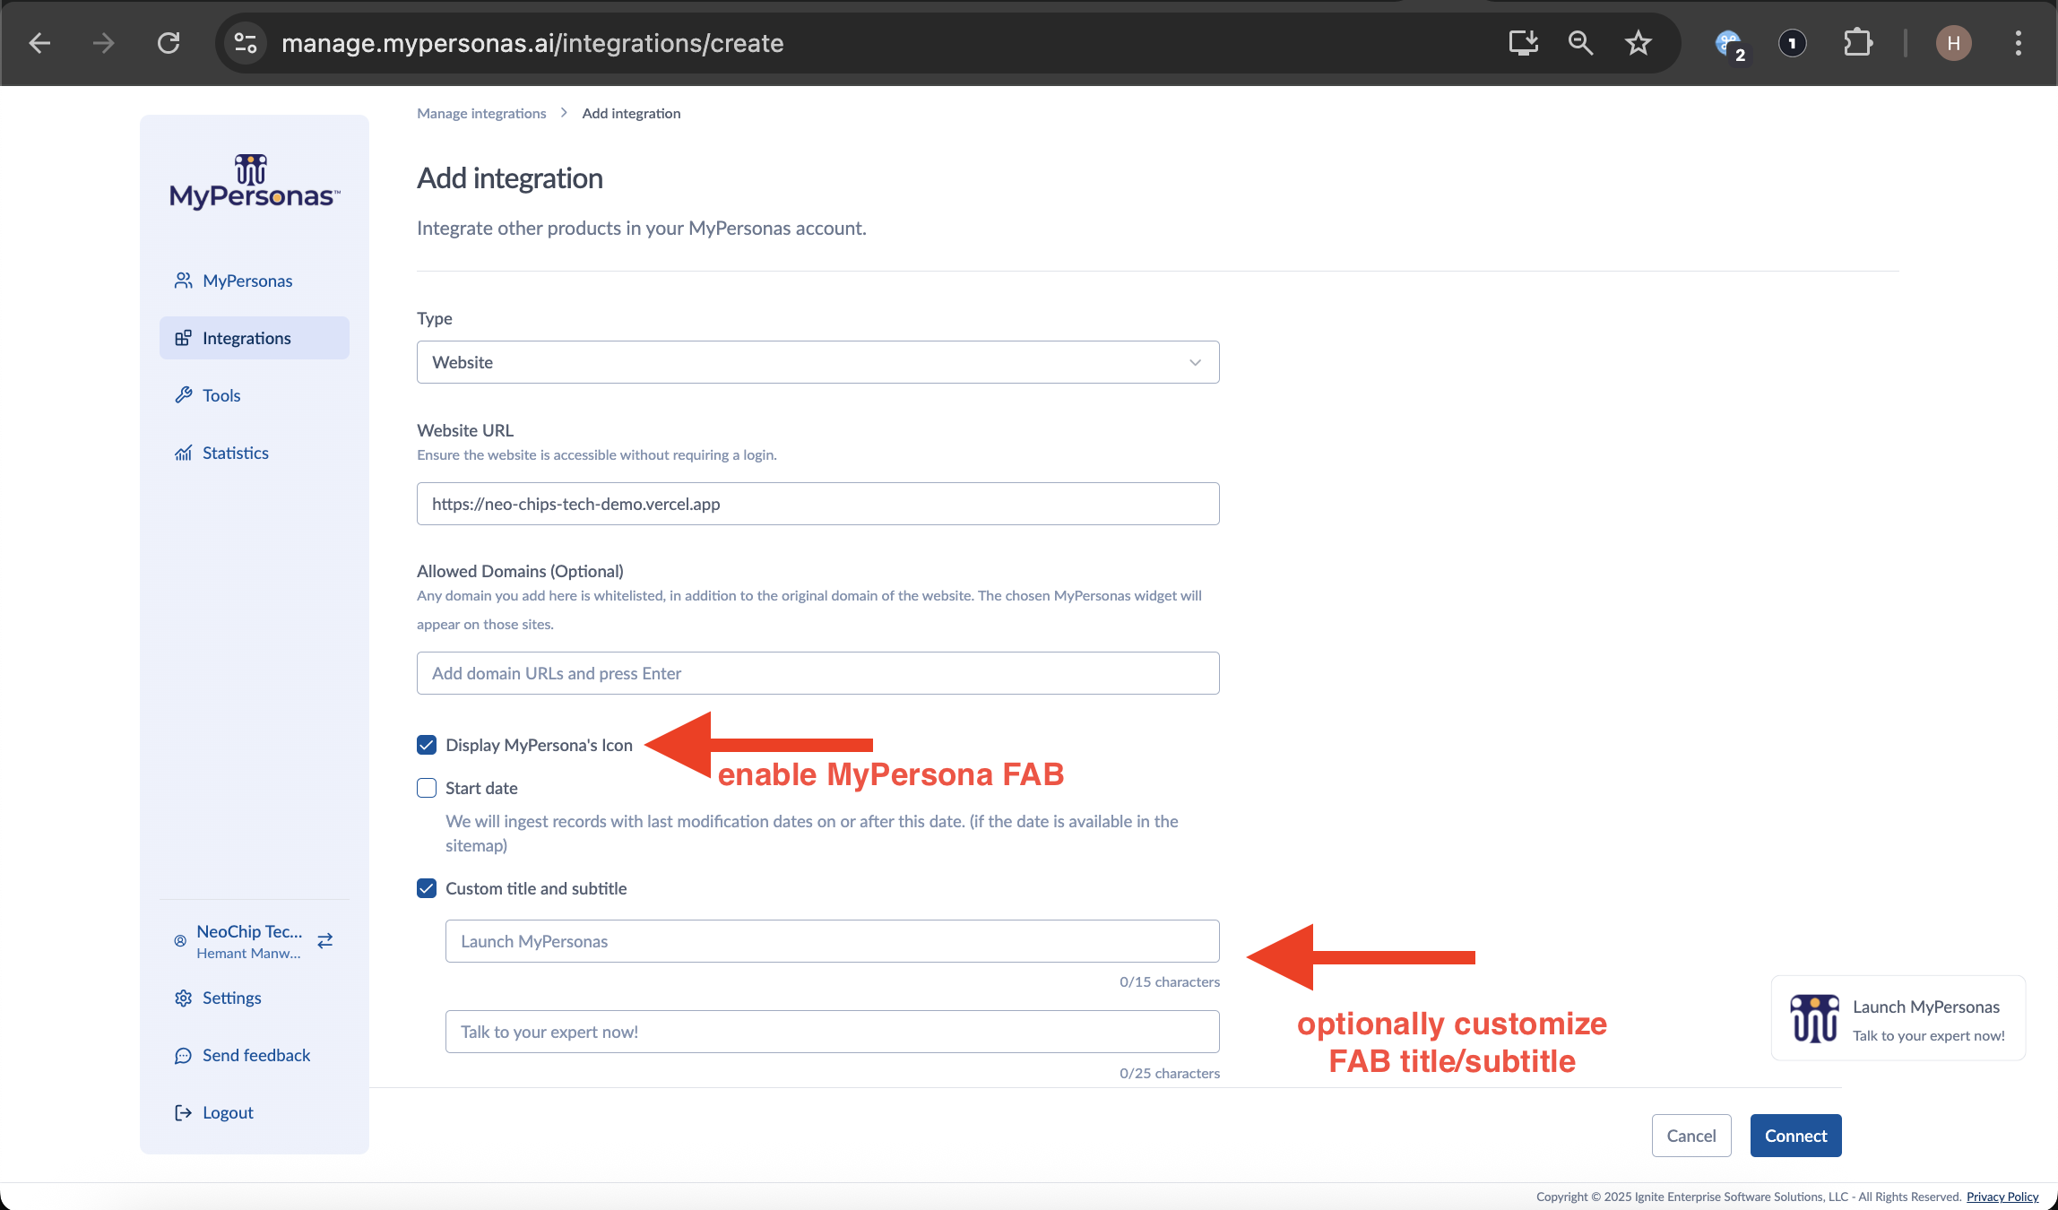Click Logout in the sidebar
The width and height of the screenshot is (2058, 1210).
click(255, 1112)
